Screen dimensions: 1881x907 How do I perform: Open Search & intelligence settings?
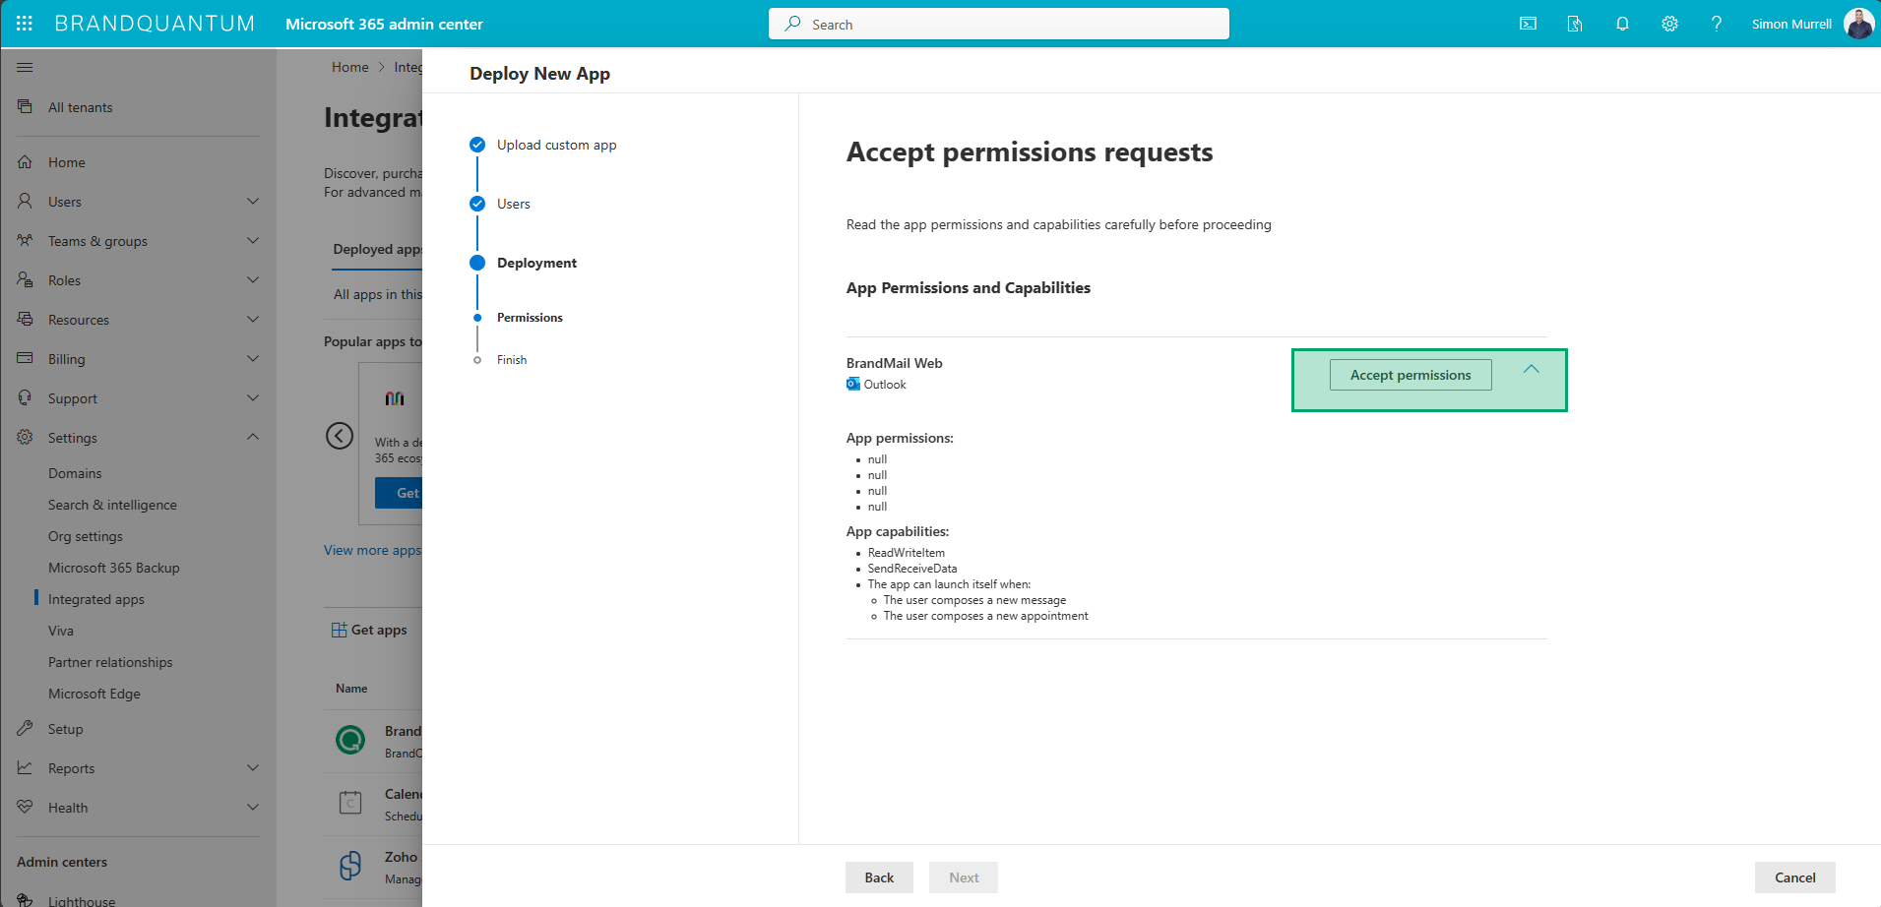[112, 505]
